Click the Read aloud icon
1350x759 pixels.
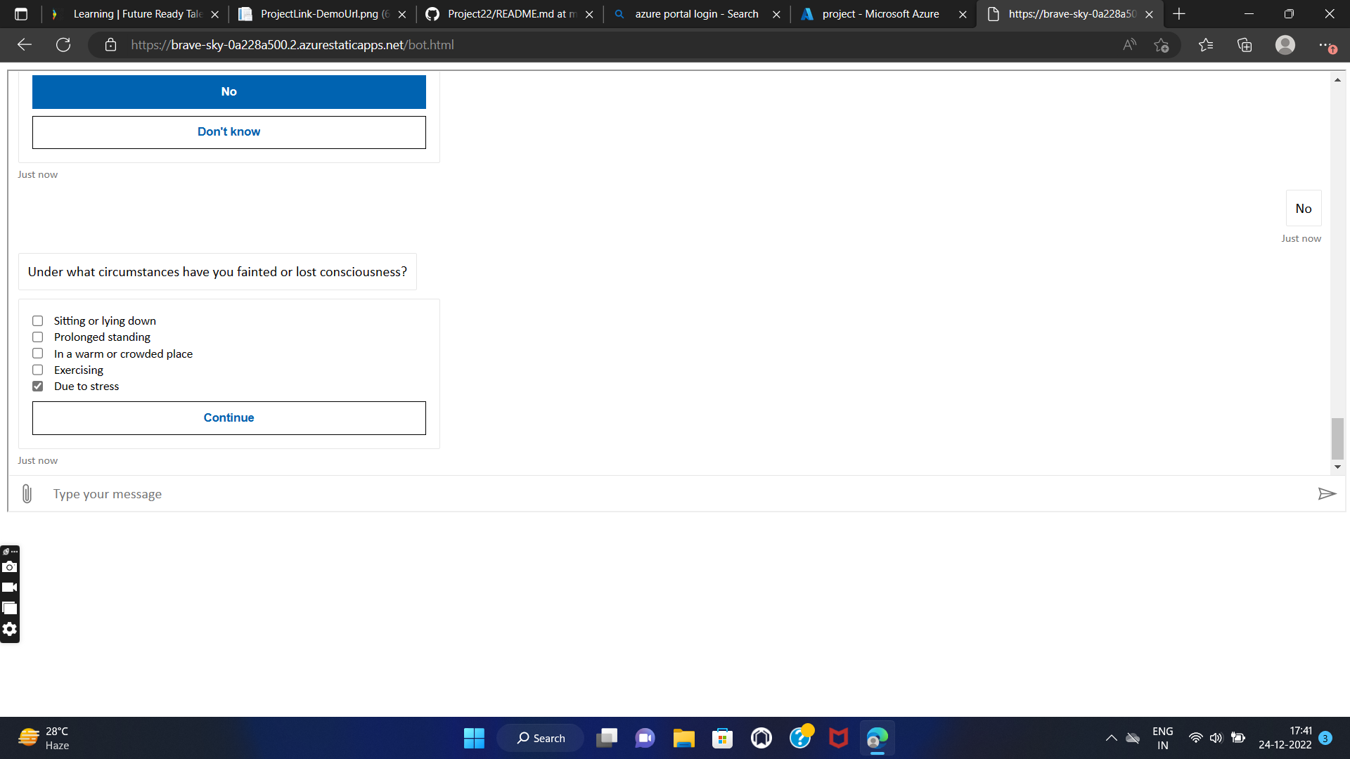coord(1129,45)
